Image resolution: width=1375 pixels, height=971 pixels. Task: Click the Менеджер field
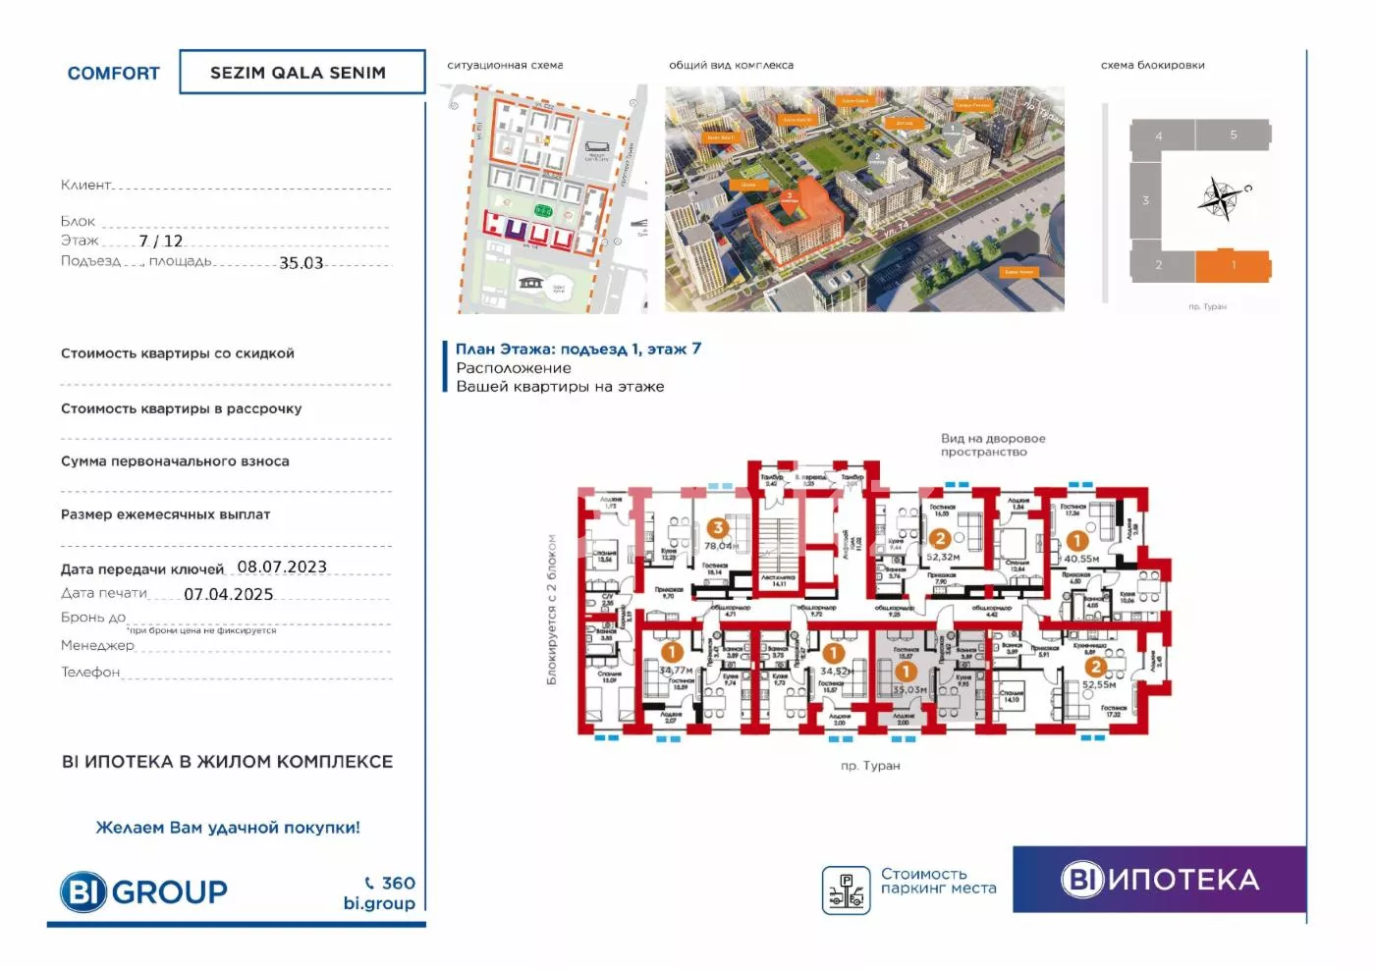(x=226, y=645)
